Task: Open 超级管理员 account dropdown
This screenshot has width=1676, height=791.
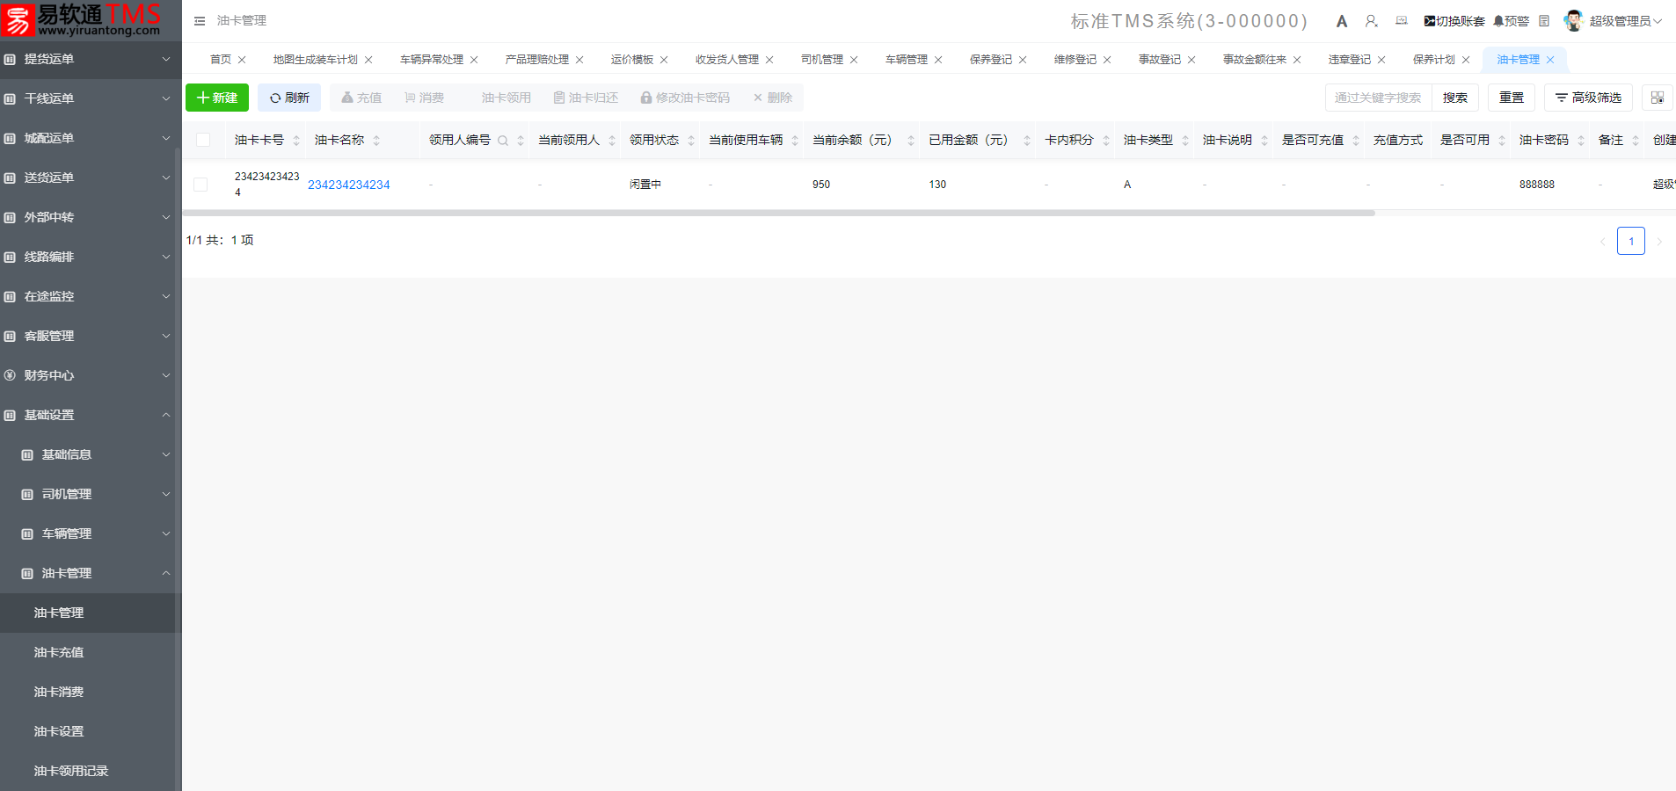Action: 1625,21
